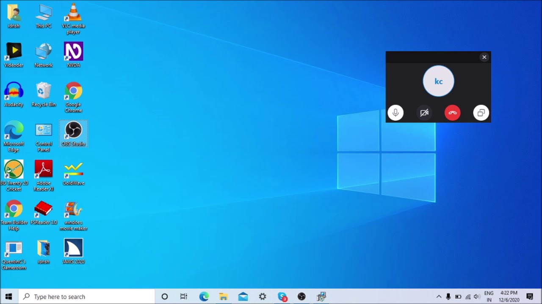Image resolution: width=542 pixels, height=304 pixels.
Task: Select the kc contact avatar
Action: point(439,81)
